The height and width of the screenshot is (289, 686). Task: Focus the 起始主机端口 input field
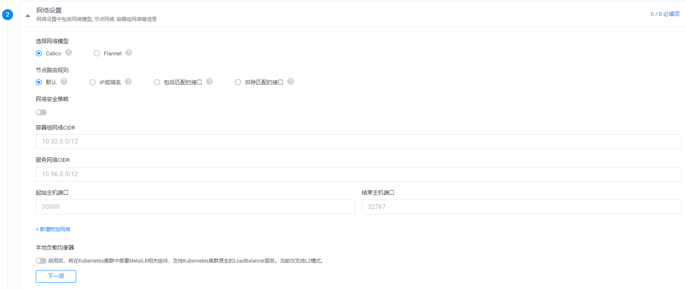195,207
